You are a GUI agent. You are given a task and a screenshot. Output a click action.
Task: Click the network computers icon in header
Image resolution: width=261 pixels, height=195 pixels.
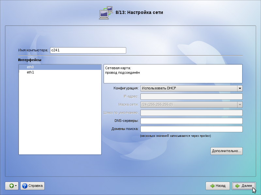point(106,13)
